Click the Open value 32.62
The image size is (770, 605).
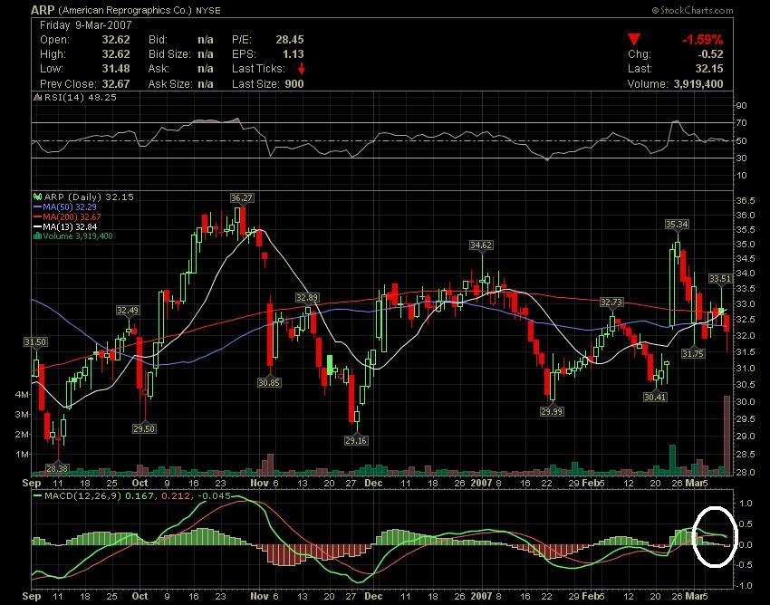click(116, 40)
